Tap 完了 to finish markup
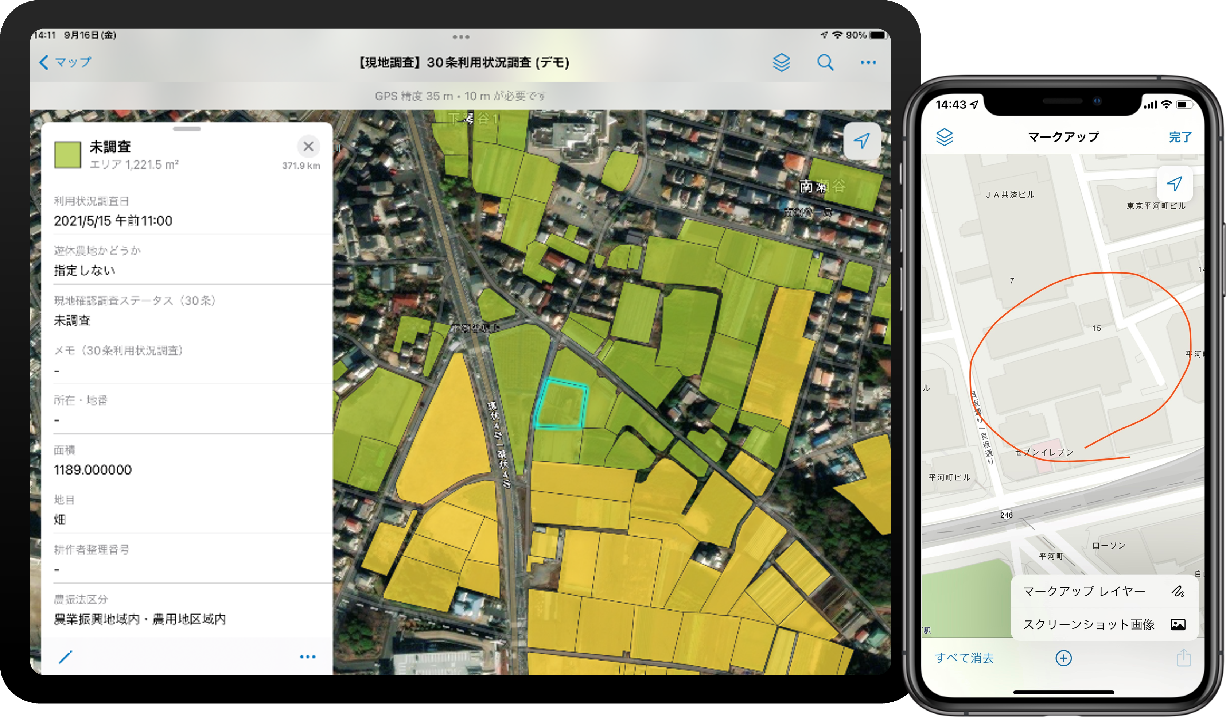This screenshot has height=720, width=1230. tap(1180, 137)
